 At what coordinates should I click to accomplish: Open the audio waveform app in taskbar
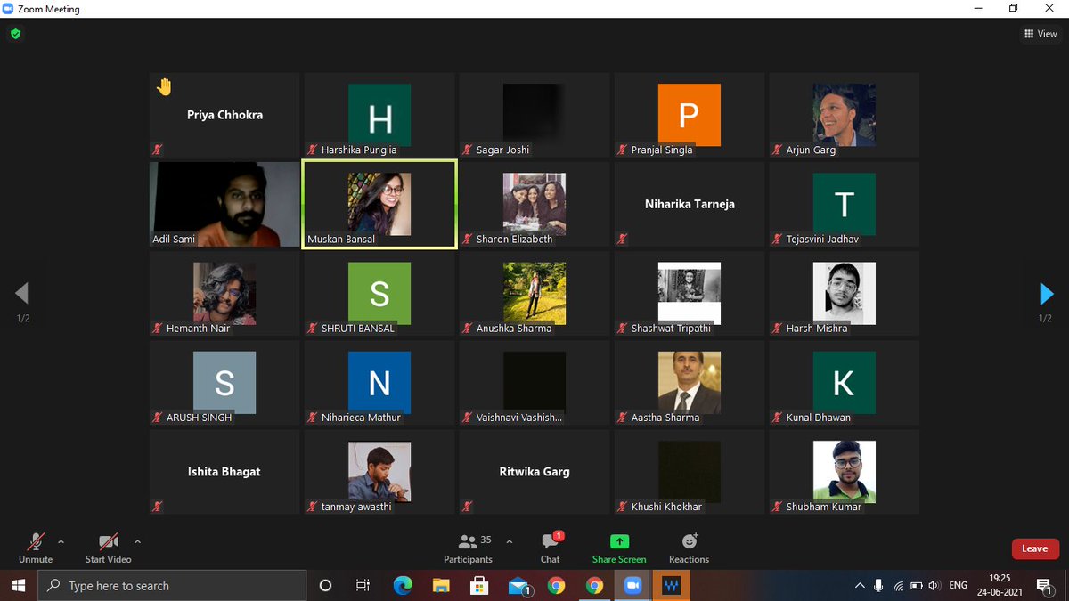click(x=672, y=585)
